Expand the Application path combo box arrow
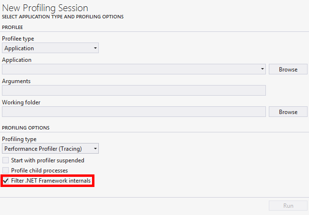The height and width of the screenshot is (215, 309). [263, 69]
